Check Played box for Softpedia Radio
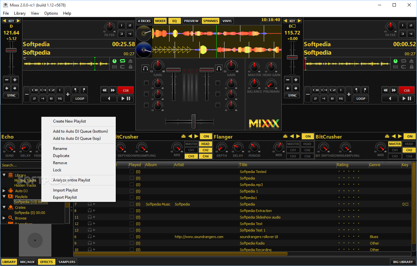The height and width of the screenshot is (266, 417). click(x=132, y=243)
